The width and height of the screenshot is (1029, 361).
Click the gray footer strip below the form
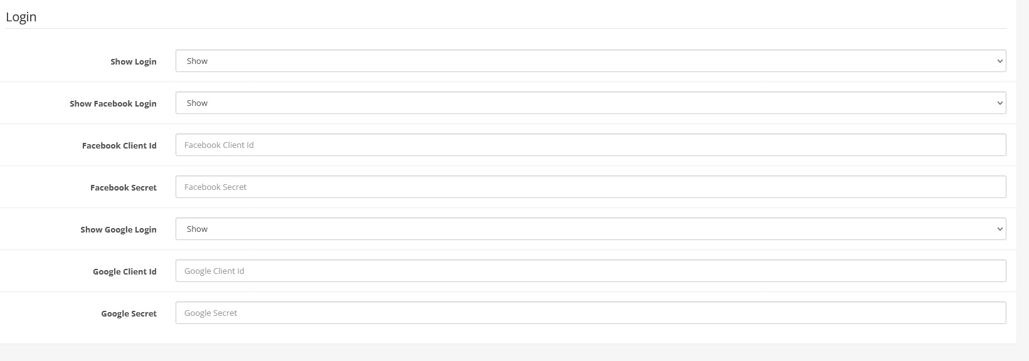click(514, 352)
